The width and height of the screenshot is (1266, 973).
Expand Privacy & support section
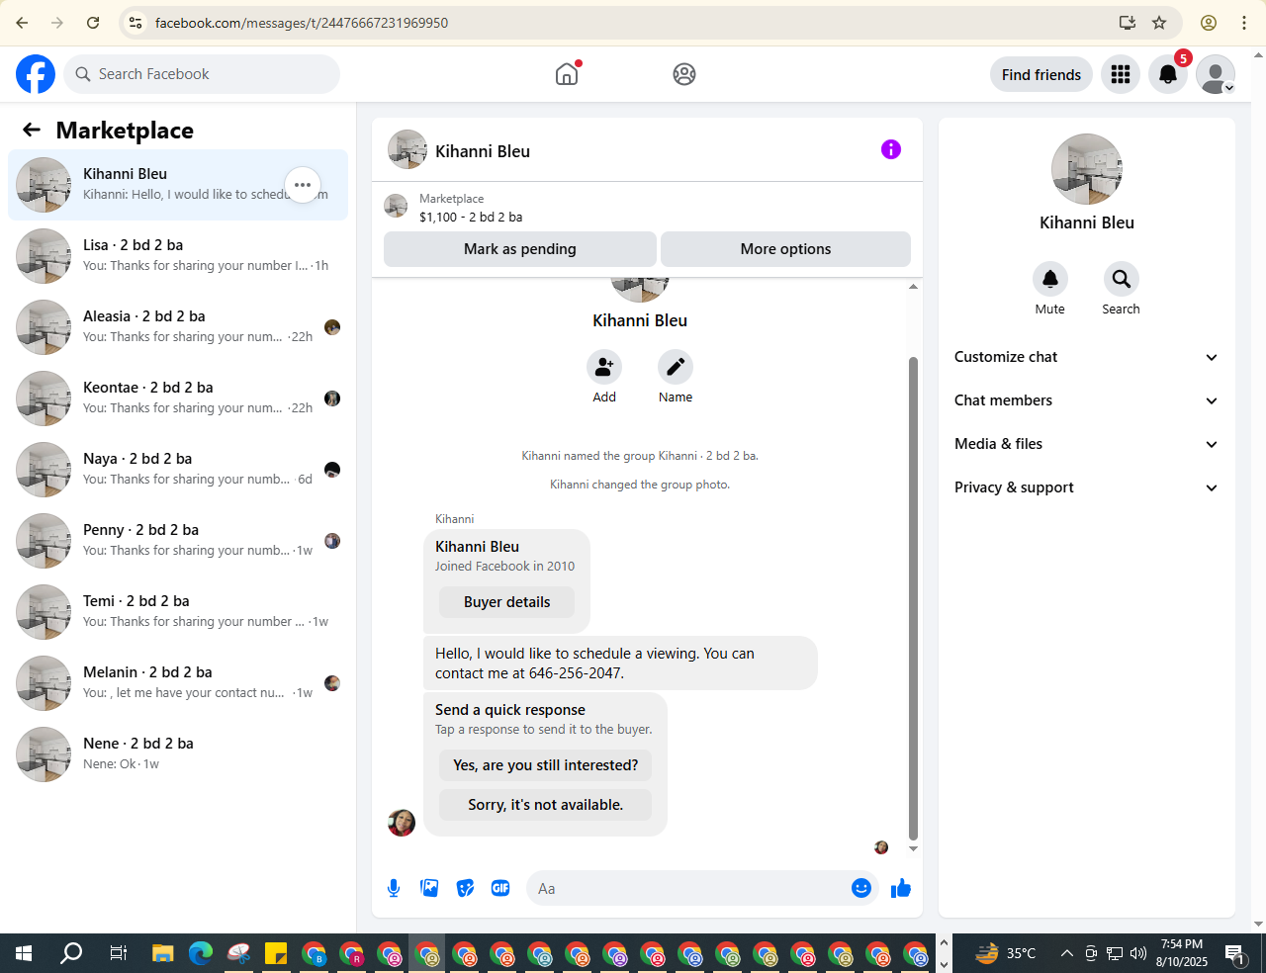[x=1087, y=487]
